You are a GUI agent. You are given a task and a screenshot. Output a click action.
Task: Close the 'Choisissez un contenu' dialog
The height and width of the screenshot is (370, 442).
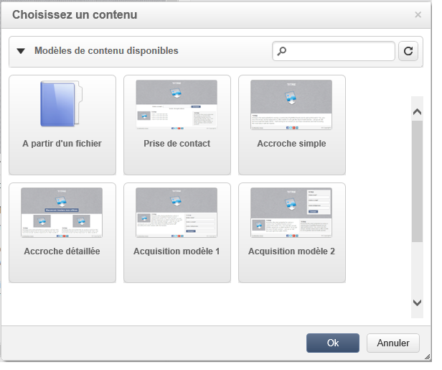point(418,14)
